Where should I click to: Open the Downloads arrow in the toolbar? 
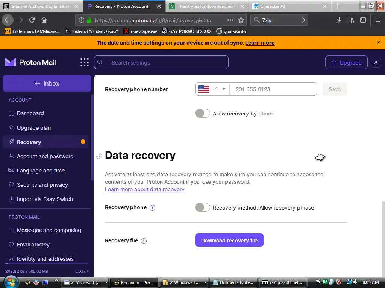click(x=339, y=20)
